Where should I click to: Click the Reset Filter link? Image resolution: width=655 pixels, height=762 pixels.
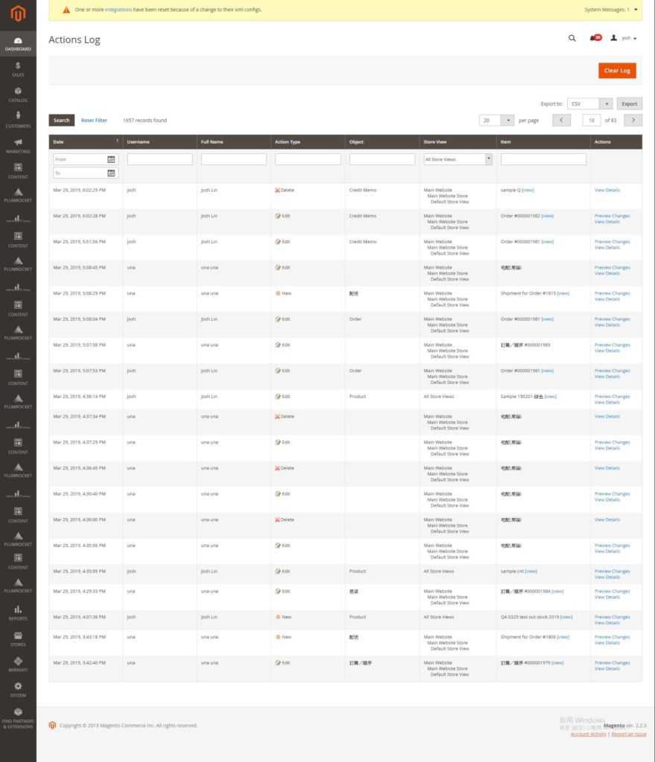coord(94,120)
